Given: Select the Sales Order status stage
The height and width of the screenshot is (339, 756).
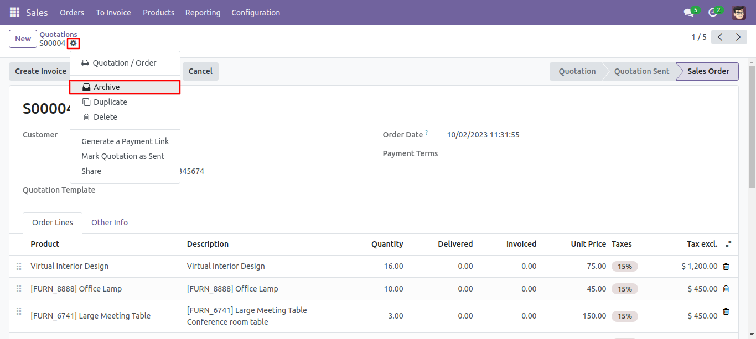Looking at the screenshot, I should tap(708, 71).
